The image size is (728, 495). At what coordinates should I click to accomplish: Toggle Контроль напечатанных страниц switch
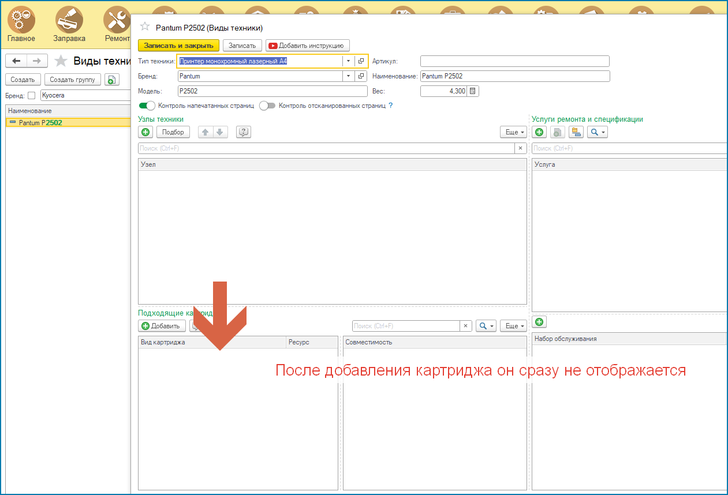tap(147, 106)
